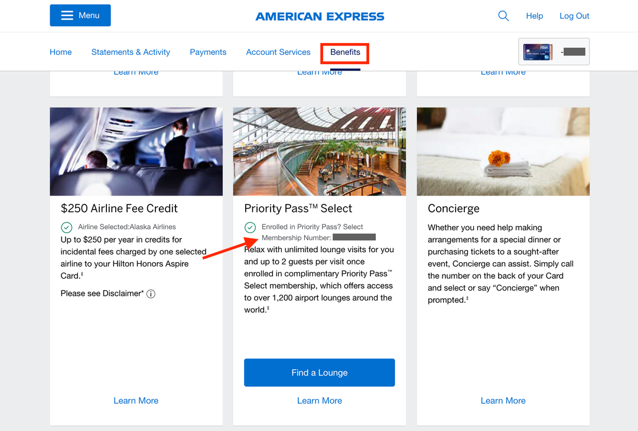Return to the Home tab
Viewport: 638px width, 431px height.
(x=60, y=52)
